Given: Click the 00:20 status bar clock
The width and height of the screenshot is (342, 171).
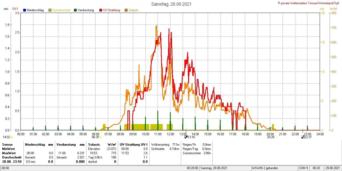Looking at the screenshot, I should pos(316,168).
